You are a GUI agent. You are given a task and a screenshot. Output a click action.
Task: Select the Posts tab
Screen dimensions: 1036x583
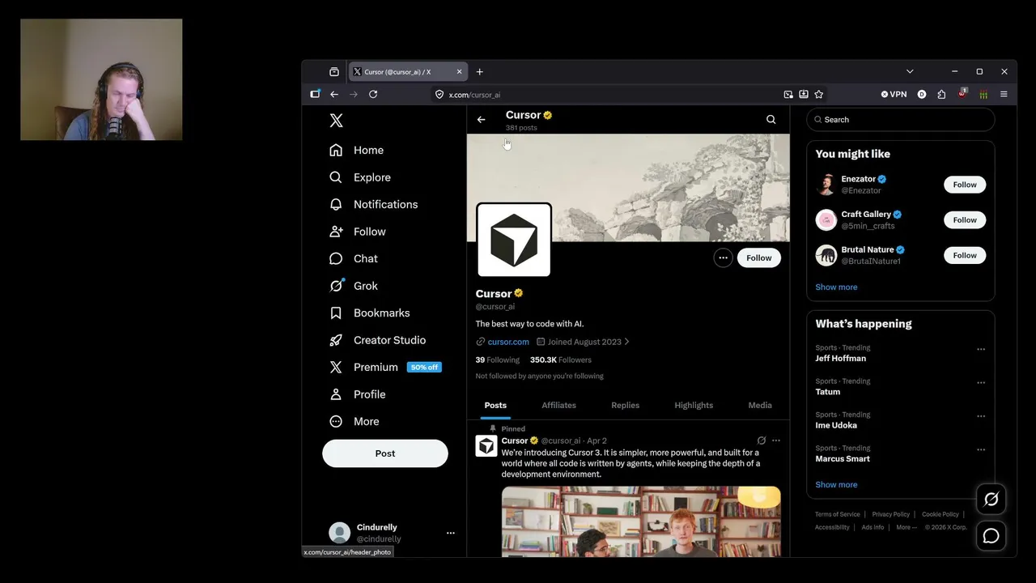pos(495,405)
